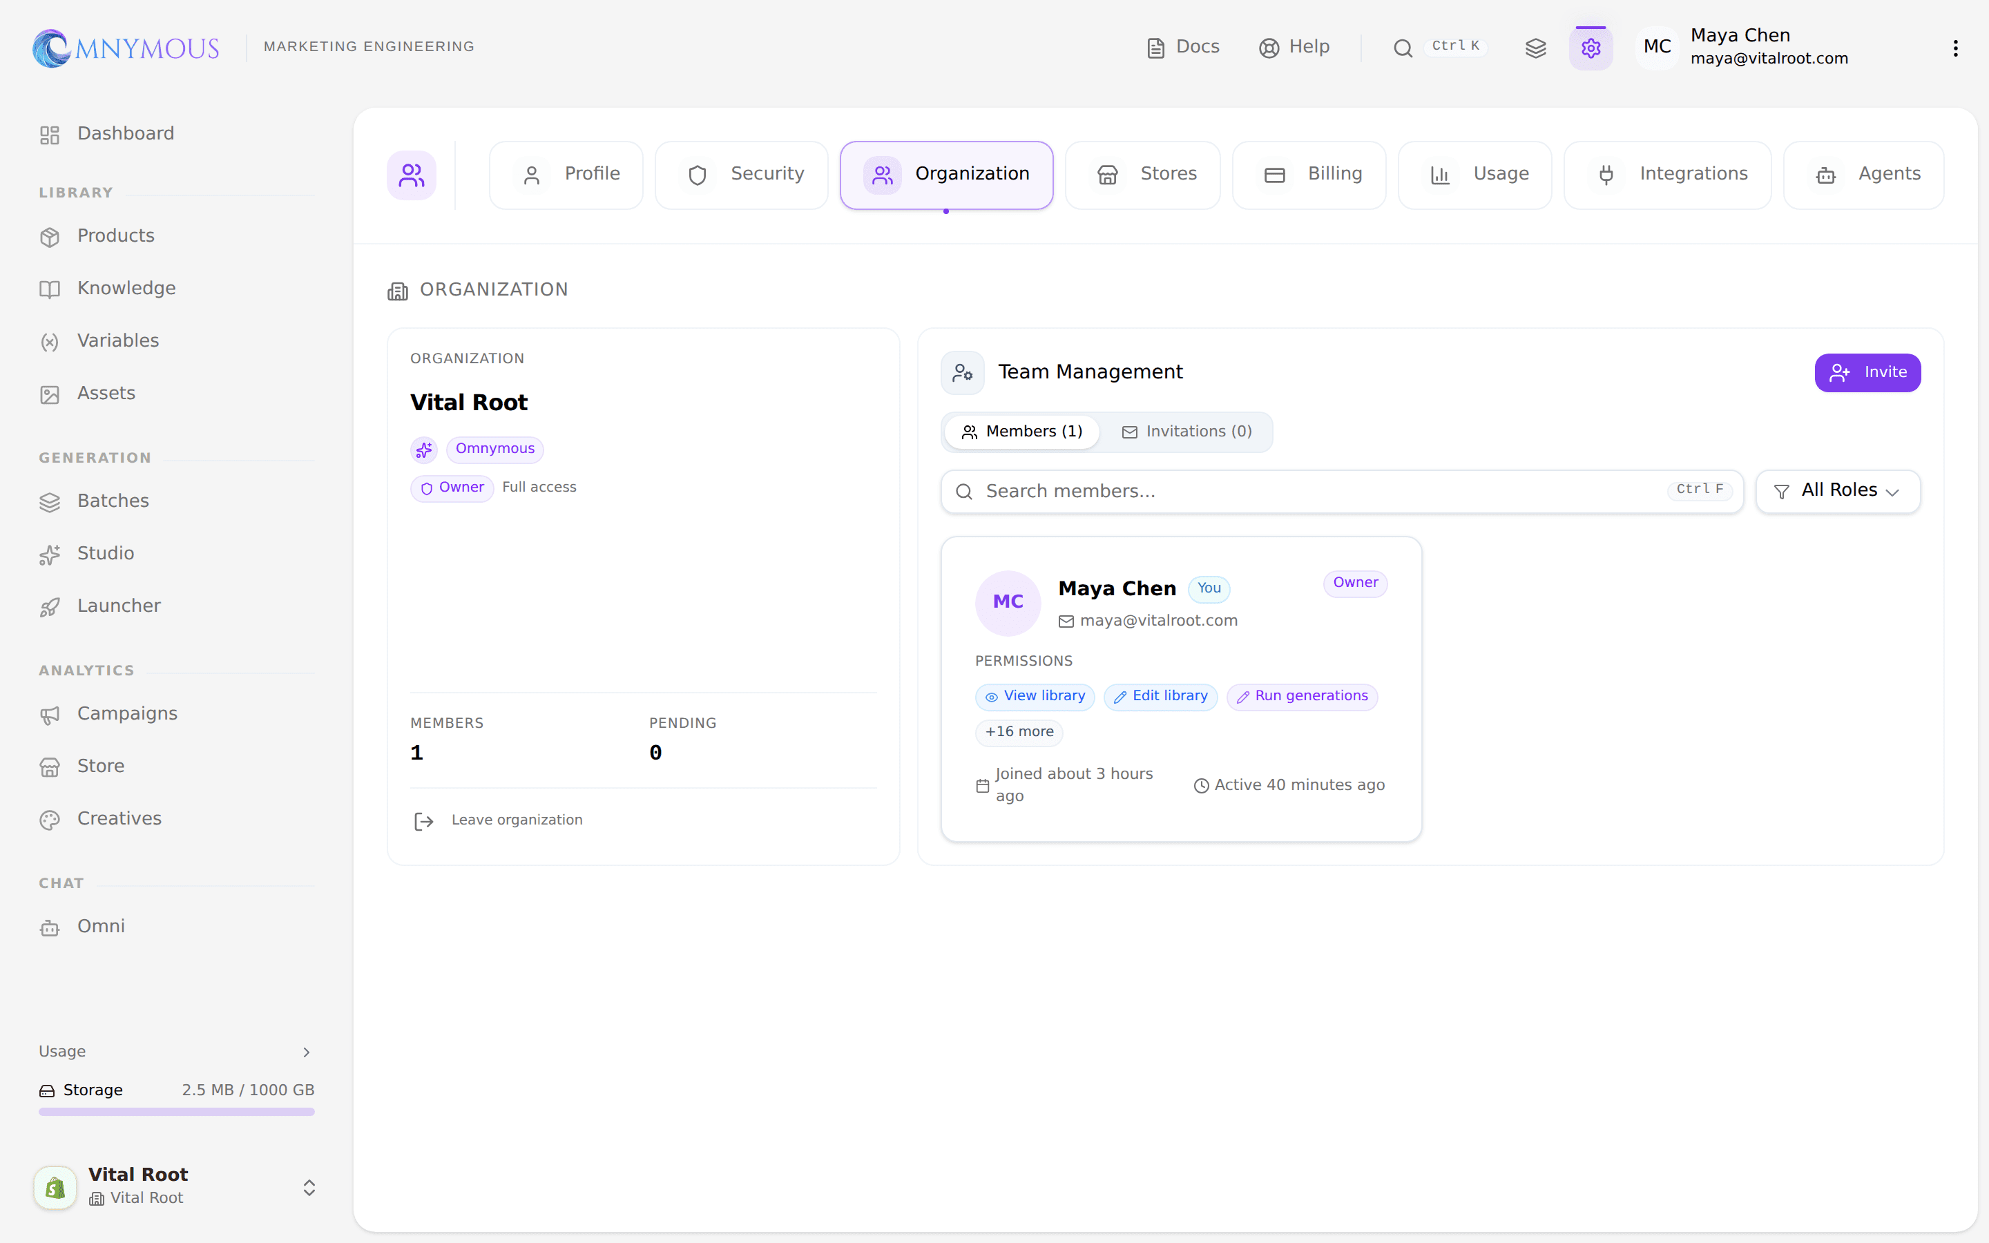The height and width of the screenshot is (1243, 1989).
Task: Click the Invite button
Action: (x=1867, y=373)
